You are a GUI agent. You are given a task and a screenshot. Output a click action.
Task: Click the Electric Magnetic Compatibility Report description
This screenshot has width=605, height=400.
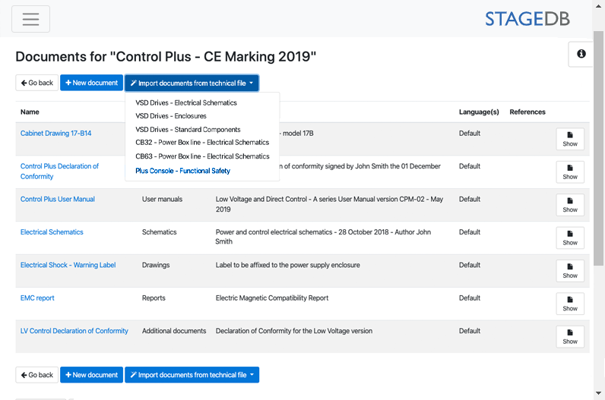[272, 298]
